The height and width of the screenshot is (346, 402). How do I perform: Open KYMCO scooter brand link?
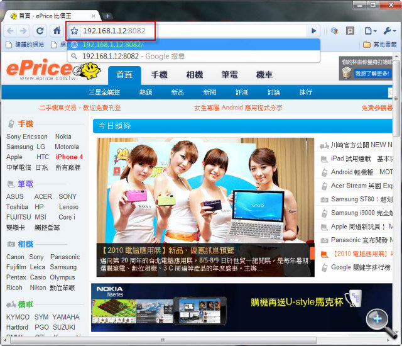click(x=18, y=318)
